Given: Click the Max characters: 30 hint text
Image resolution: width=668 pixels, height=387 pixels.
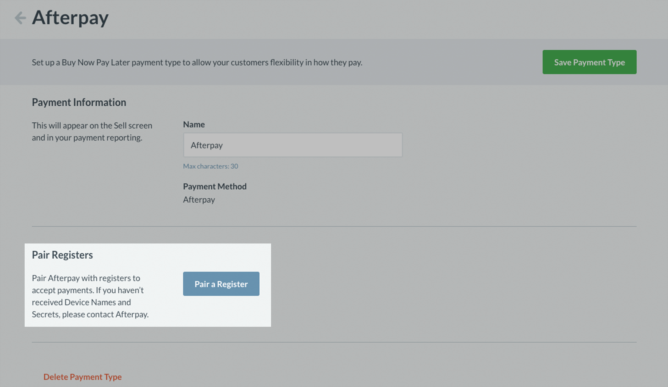Looking at the screenshot, I should [210, 166].
